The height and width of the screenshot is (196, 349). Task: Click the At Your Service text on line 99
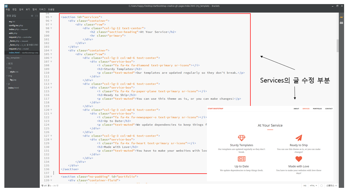tap(154, 32)
